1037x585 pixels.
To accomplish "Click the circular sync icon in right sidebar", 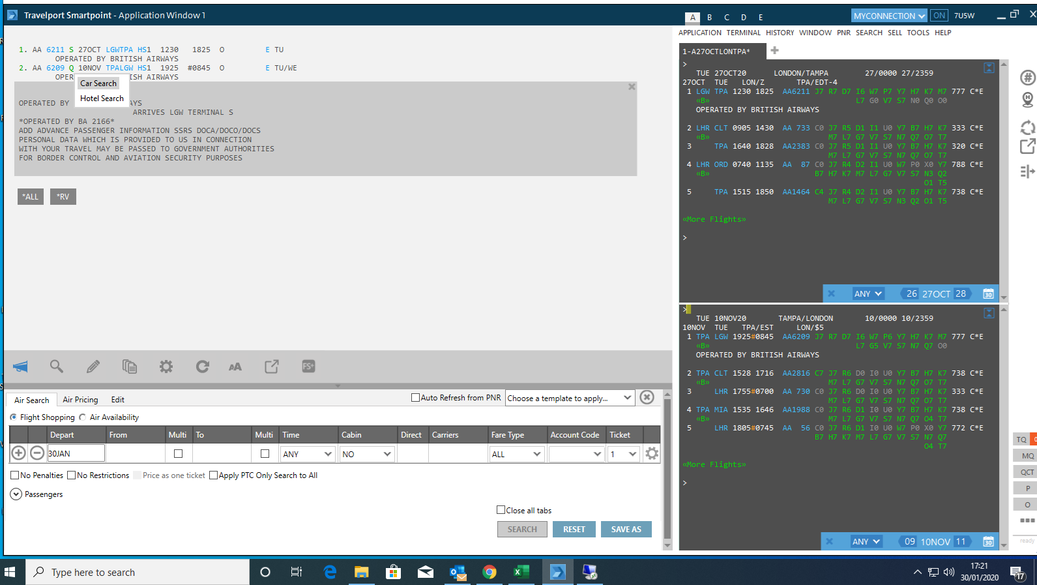I will click(1027, 127).
